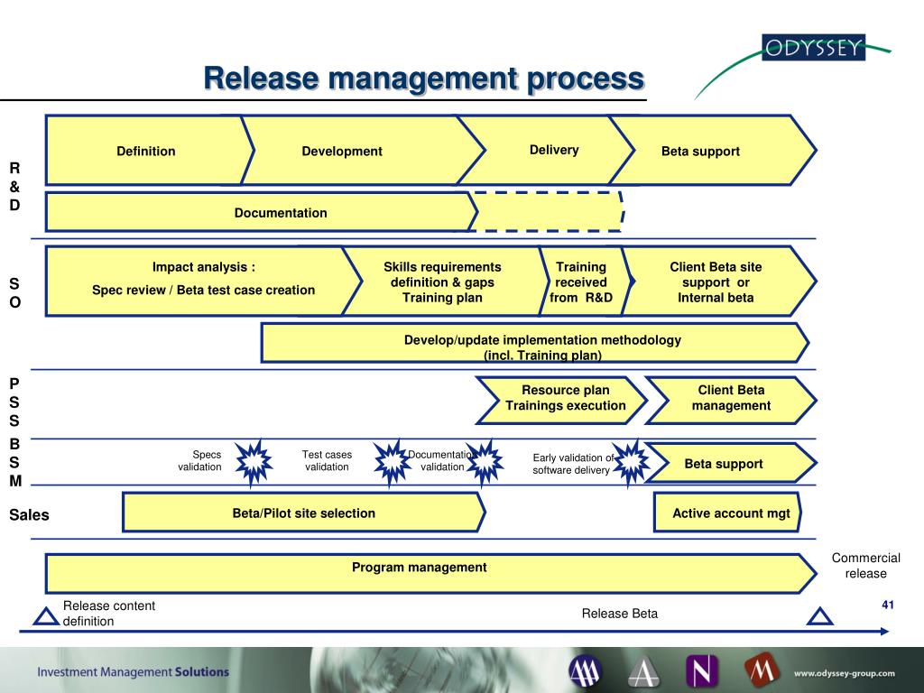Click the Test cases validation label
Viewport: 924px width, 693px height.
coord(327,461)
